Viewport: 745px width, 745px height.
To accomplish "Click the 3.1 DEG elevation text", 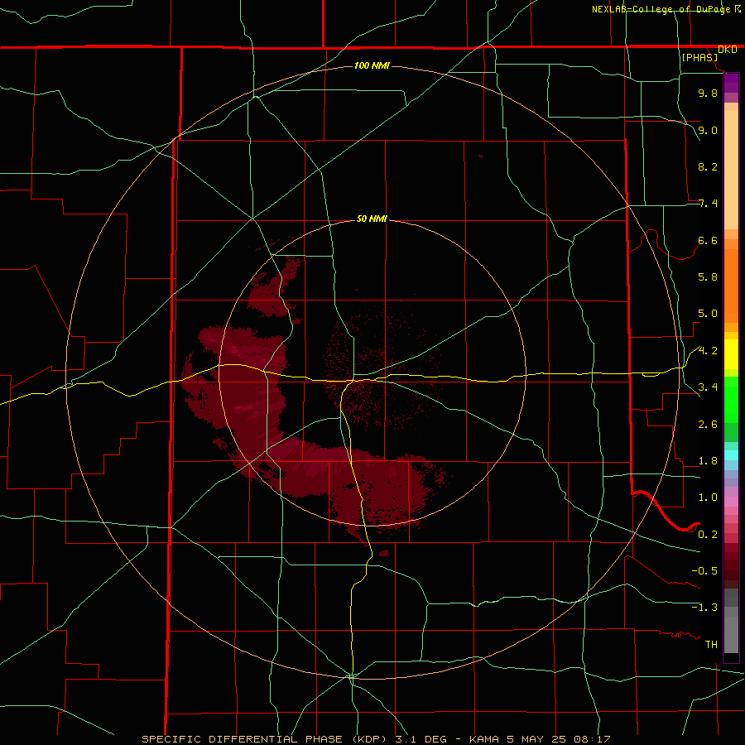I will 421,739.
